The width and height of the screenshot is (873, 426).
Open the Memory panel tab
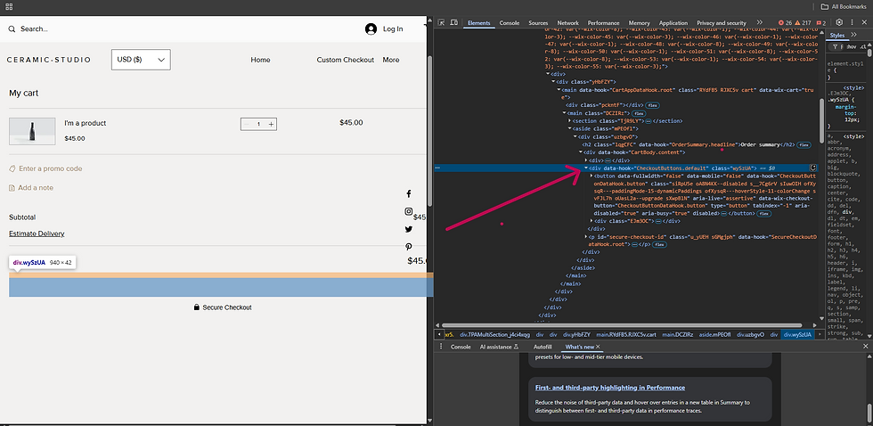(640, 23)
